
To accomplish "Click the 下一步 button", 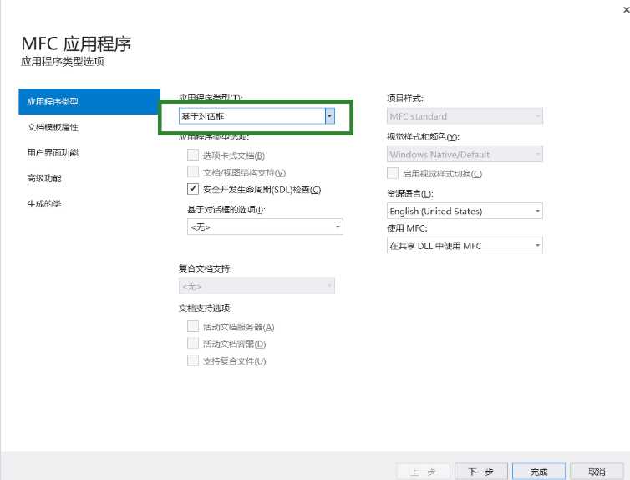I will (x=481, y=472).
